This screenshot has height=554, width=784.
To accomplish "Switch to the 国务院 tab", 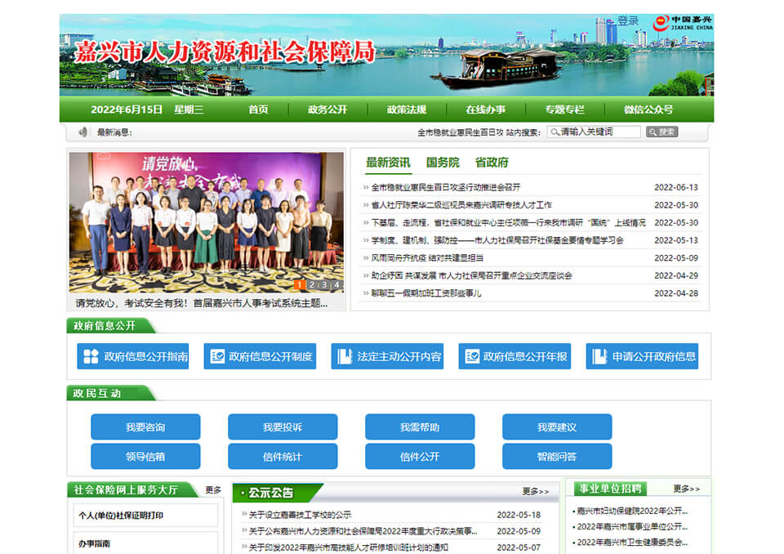I will coord(443,162).
